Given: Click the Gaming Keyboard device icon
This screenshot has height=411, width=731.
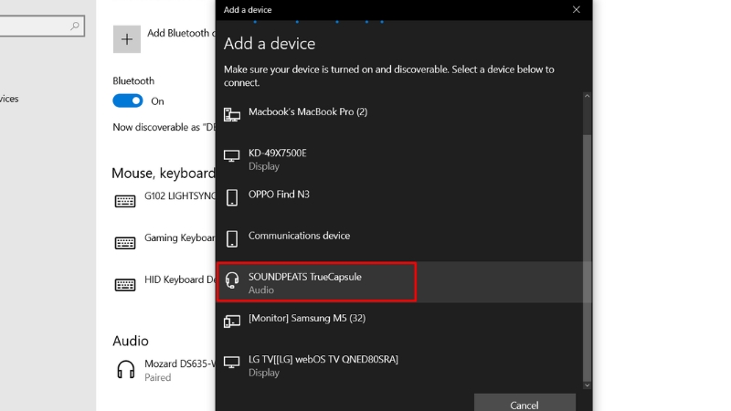Looking at the screenshot, I should pos(125,243).
